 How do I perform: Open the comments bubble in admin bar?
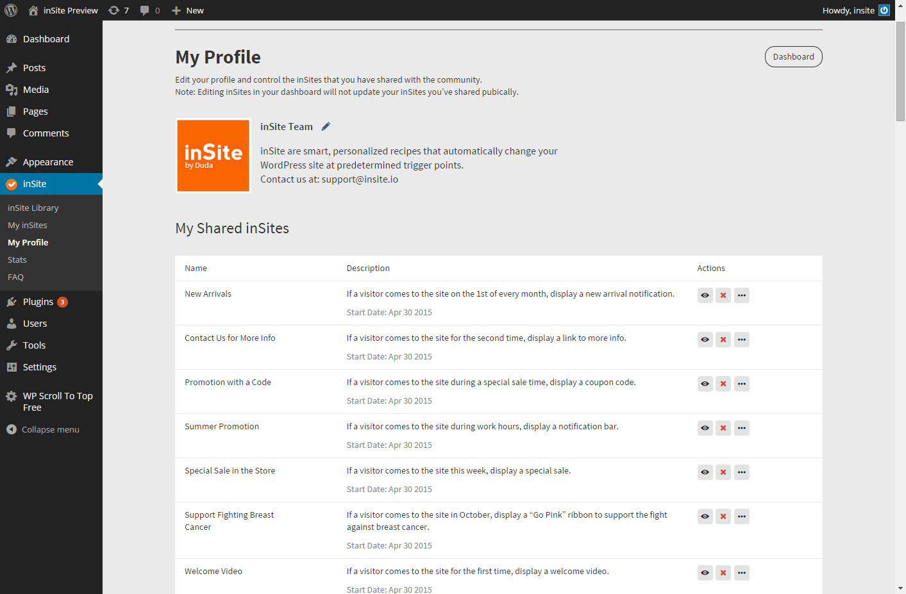(x=149, y=10)
